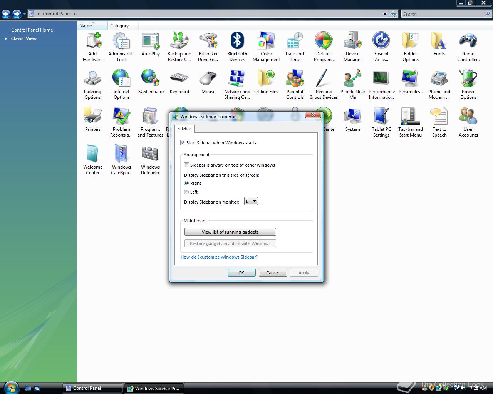Open the Printers icon
493x394 pixels.
point(93,120)
